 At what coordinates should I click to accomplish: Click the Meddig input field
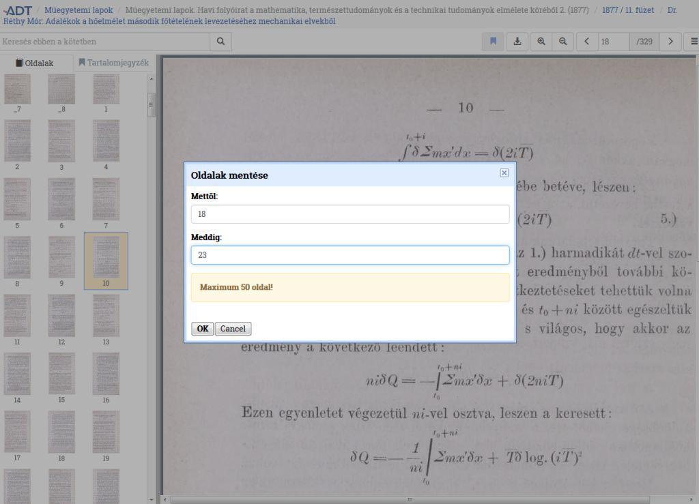point(350,255)
